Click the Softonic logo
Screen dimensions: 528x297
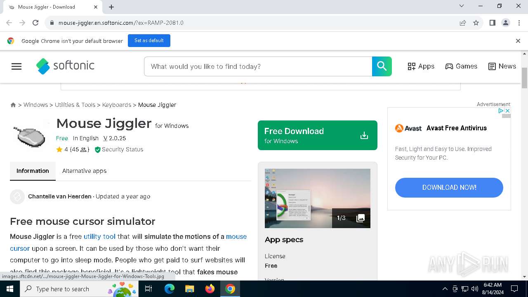[x=65, y=66]
